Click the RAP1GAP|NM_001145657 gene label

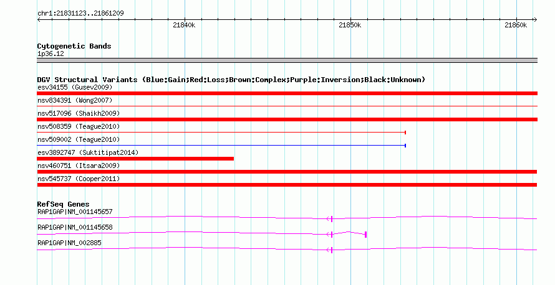tap(75, 212)
